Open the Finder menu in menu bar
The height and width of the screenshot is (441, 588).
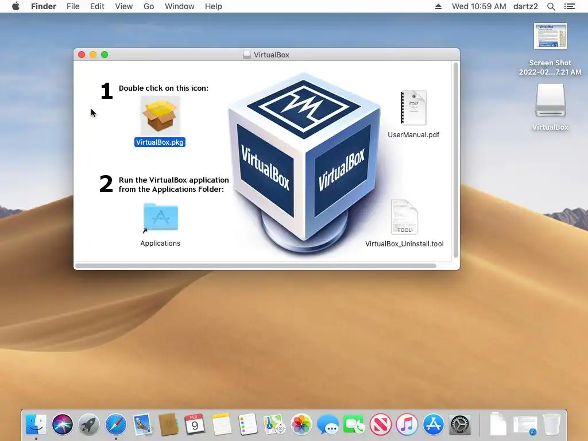pyautogui.click(x=44, y=6)
